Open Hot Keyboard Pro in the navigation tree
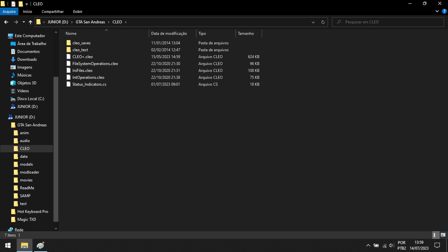This screenshot has width=448, height=252. point(33,212)
